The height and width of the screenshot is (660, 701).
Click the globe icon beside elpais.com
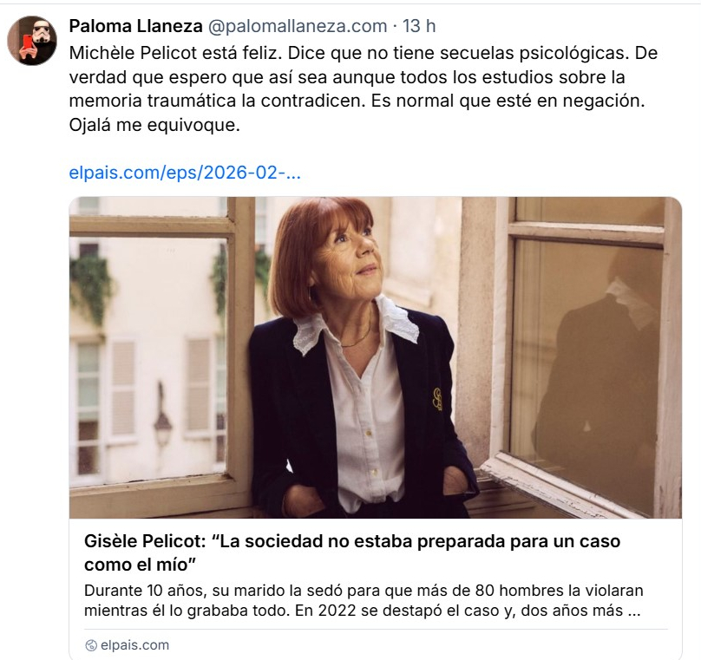pyautogui.click(x=91, y=645)
